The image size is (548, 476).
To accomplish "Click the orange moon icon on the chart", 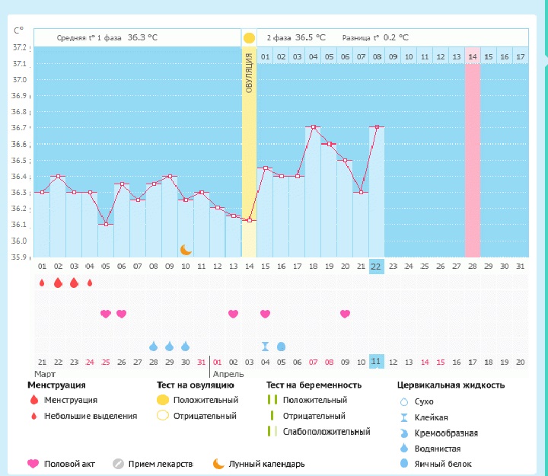I will coord(186,249).
